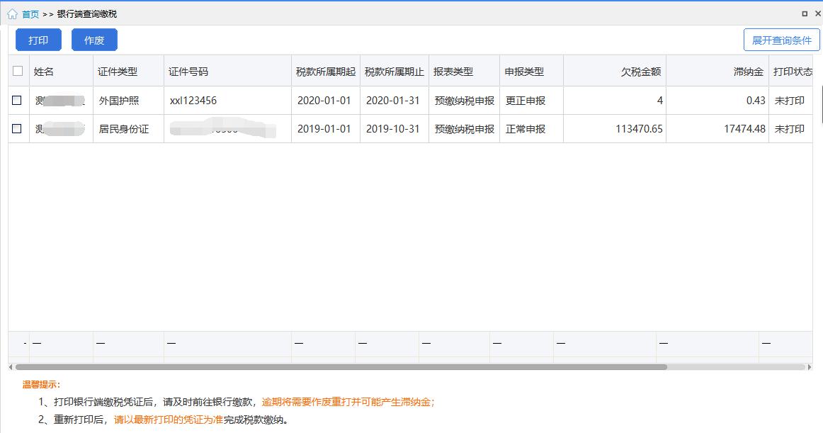Click the horizontal scrollbar thumb

(340, 367)
